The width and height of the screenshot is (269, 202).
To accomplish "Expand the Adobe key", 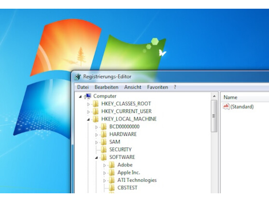I will coord(104,165).
